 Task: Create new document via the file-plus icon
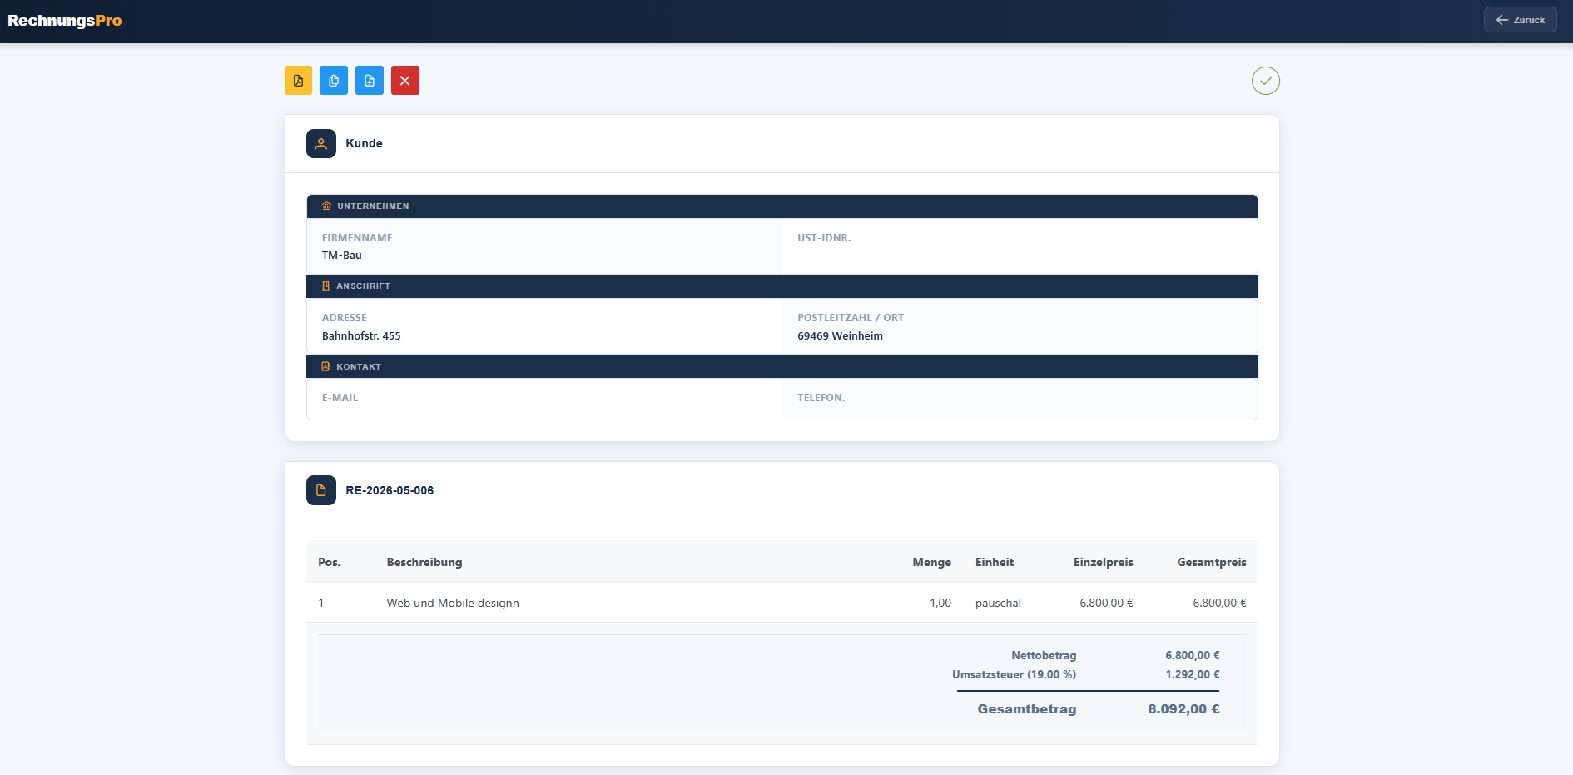(370, 81)
